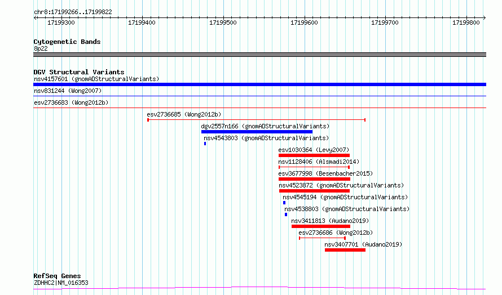Image resolution: width=502 pixels, height=295 pixels.
Task: Click the RefSeq Genes track heading
Action: [57, 276]
